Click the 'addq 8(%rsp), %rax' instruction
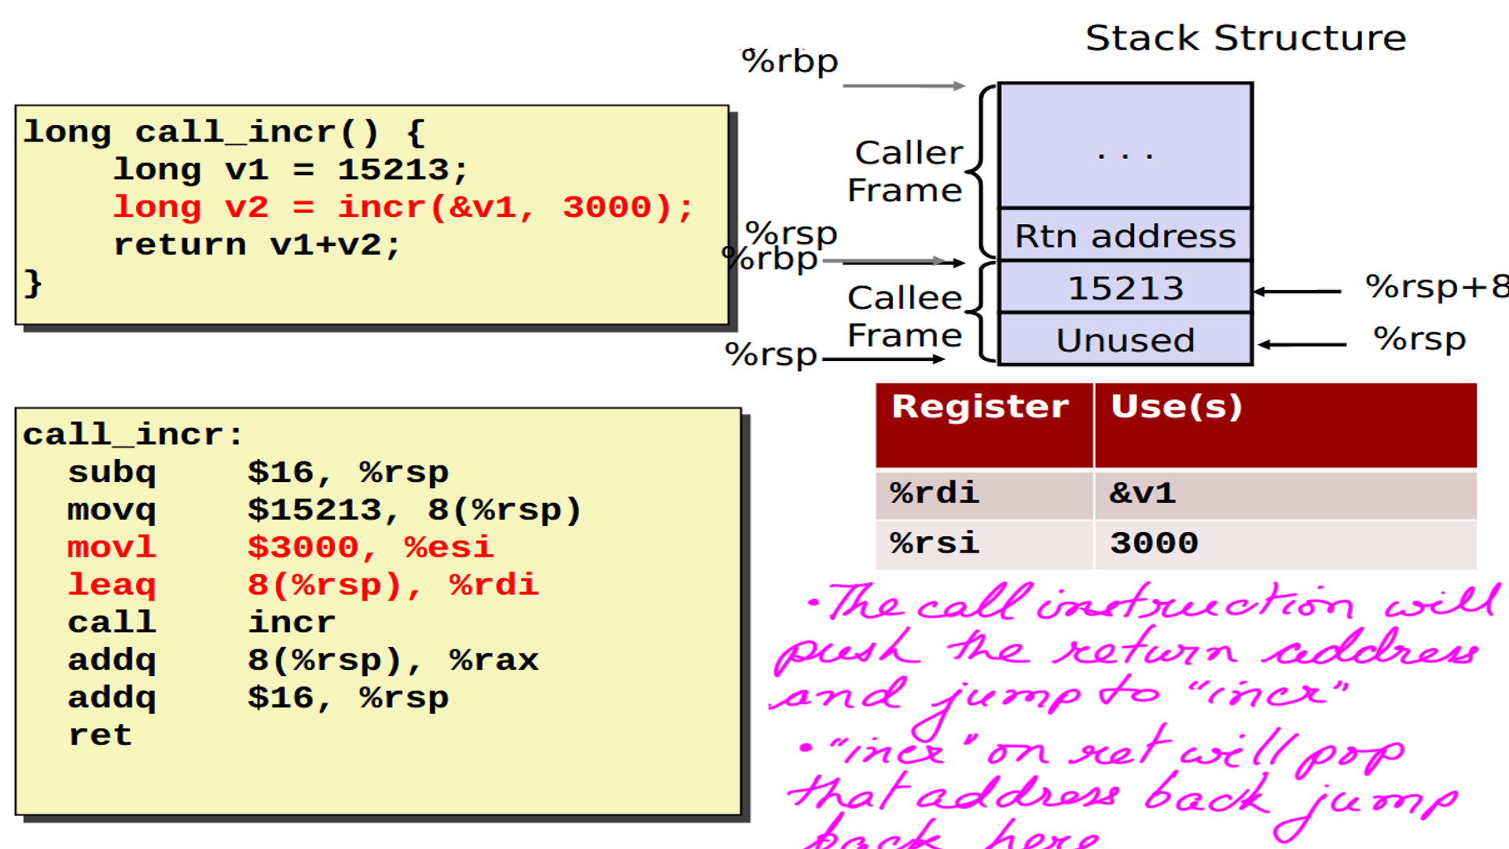Viewport: 1509px width, 849px height. coord(303,660)
